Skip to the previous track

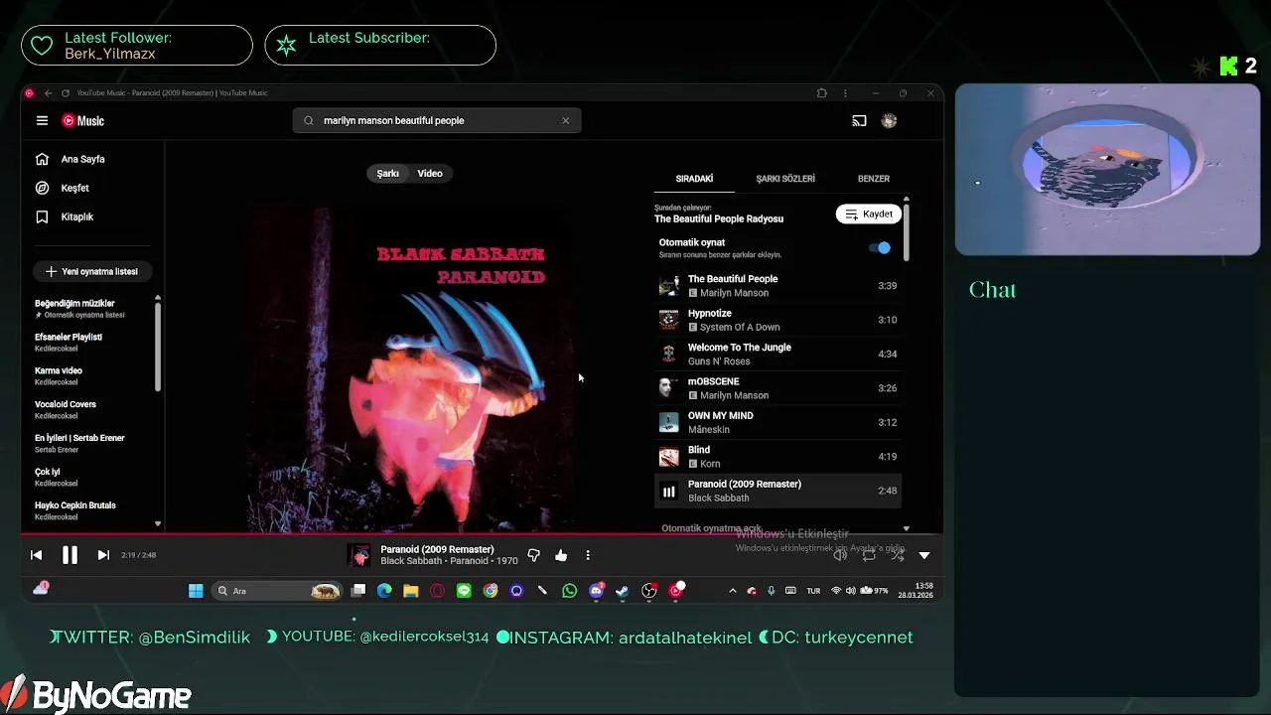(36, 555)
